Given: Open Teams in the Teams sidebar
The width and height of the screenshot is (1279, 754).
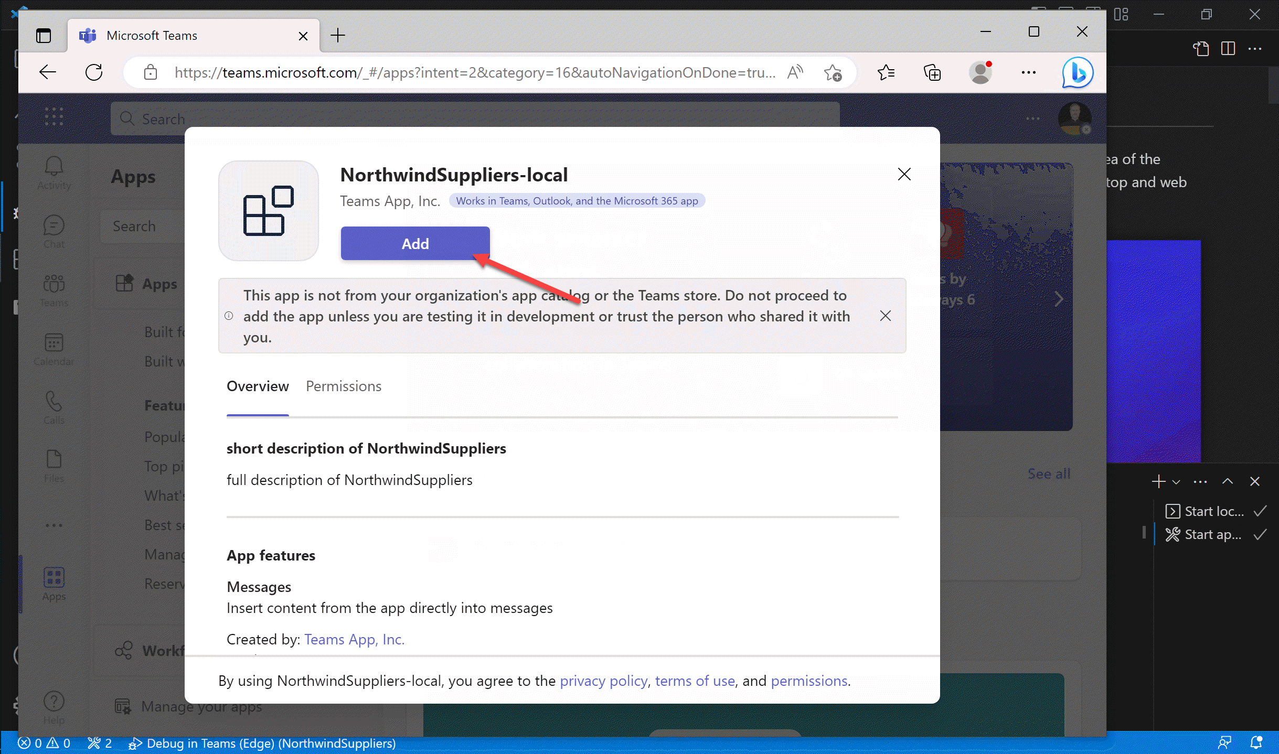Looking at the screenshot, I should click(54, 290).
